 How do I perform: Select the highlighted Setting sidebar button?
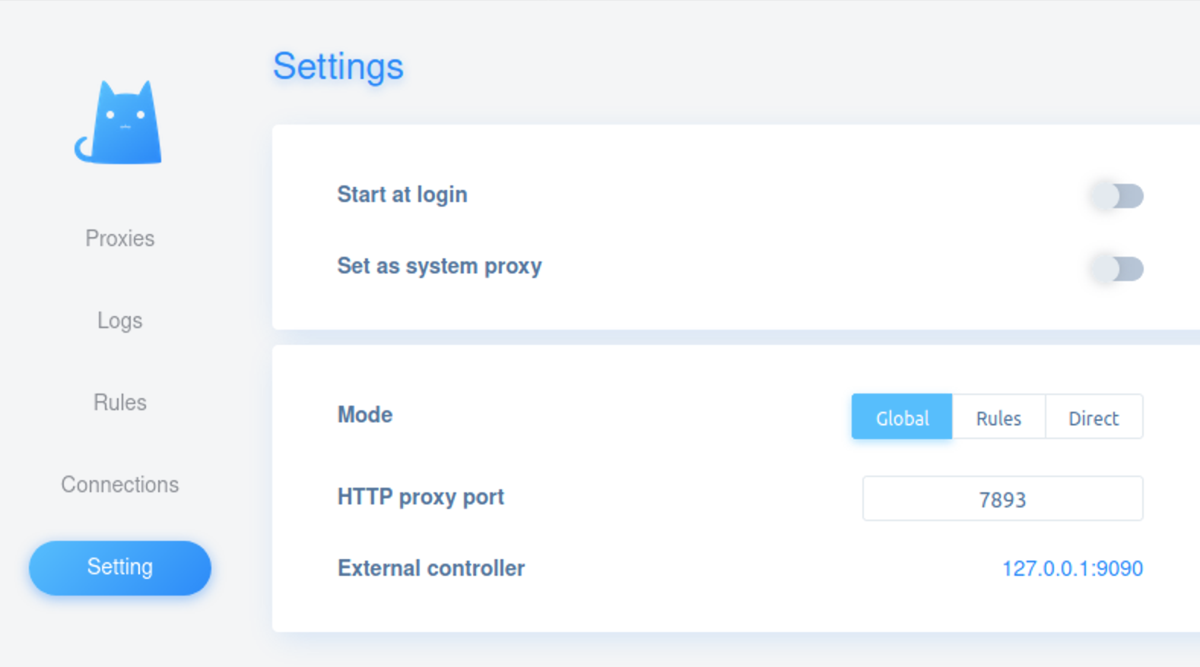pyautogui.click(x=120, y=567)
